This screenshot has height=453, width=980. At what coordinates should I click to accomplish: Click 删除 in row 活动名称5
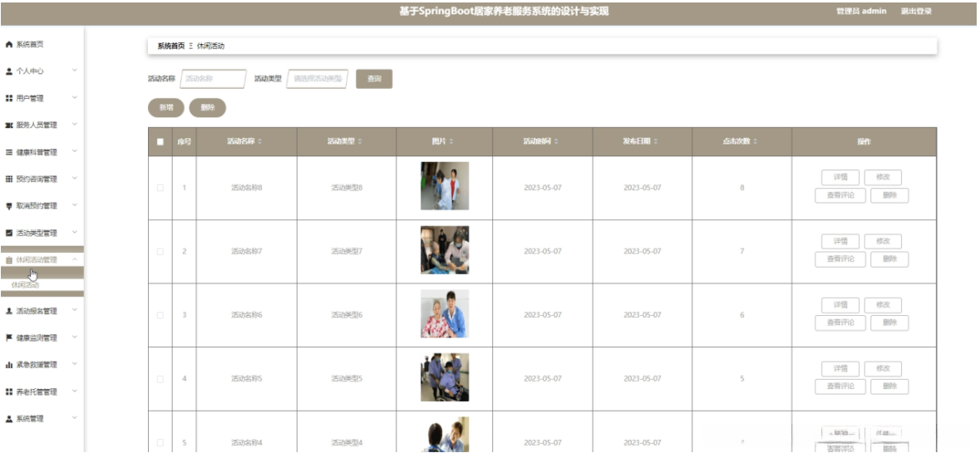tap(889, 387)
